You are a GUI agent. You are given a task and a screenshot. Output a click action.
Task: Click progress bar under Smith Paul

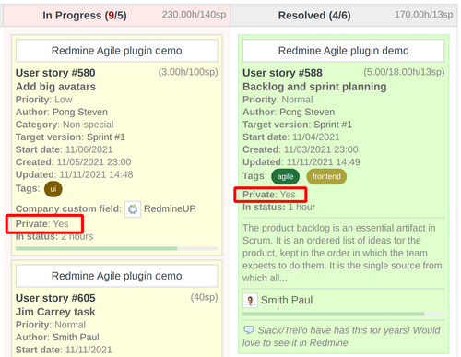tap(344, 314)
